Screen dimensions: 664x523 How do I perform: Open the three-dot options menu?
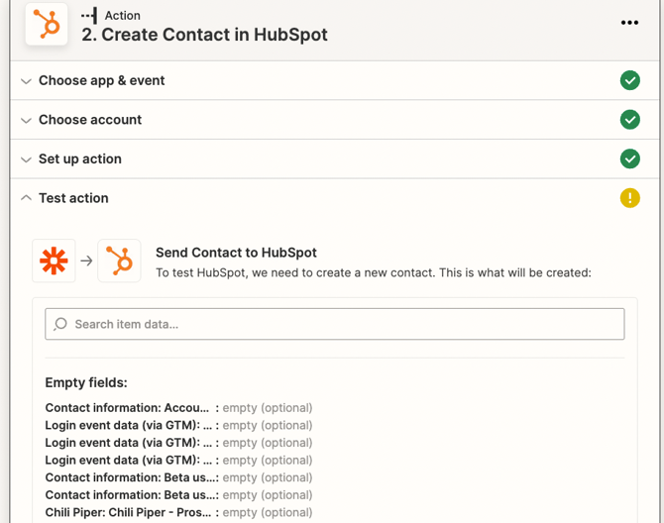point(629,23)
